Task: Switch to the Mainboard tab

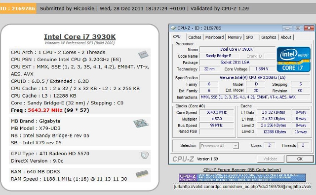Action: [214, 37]
